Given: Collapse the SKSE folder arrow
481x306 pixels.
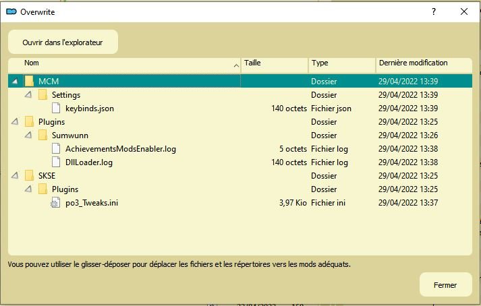Looking at the screenshot, I should click(16, 176).
